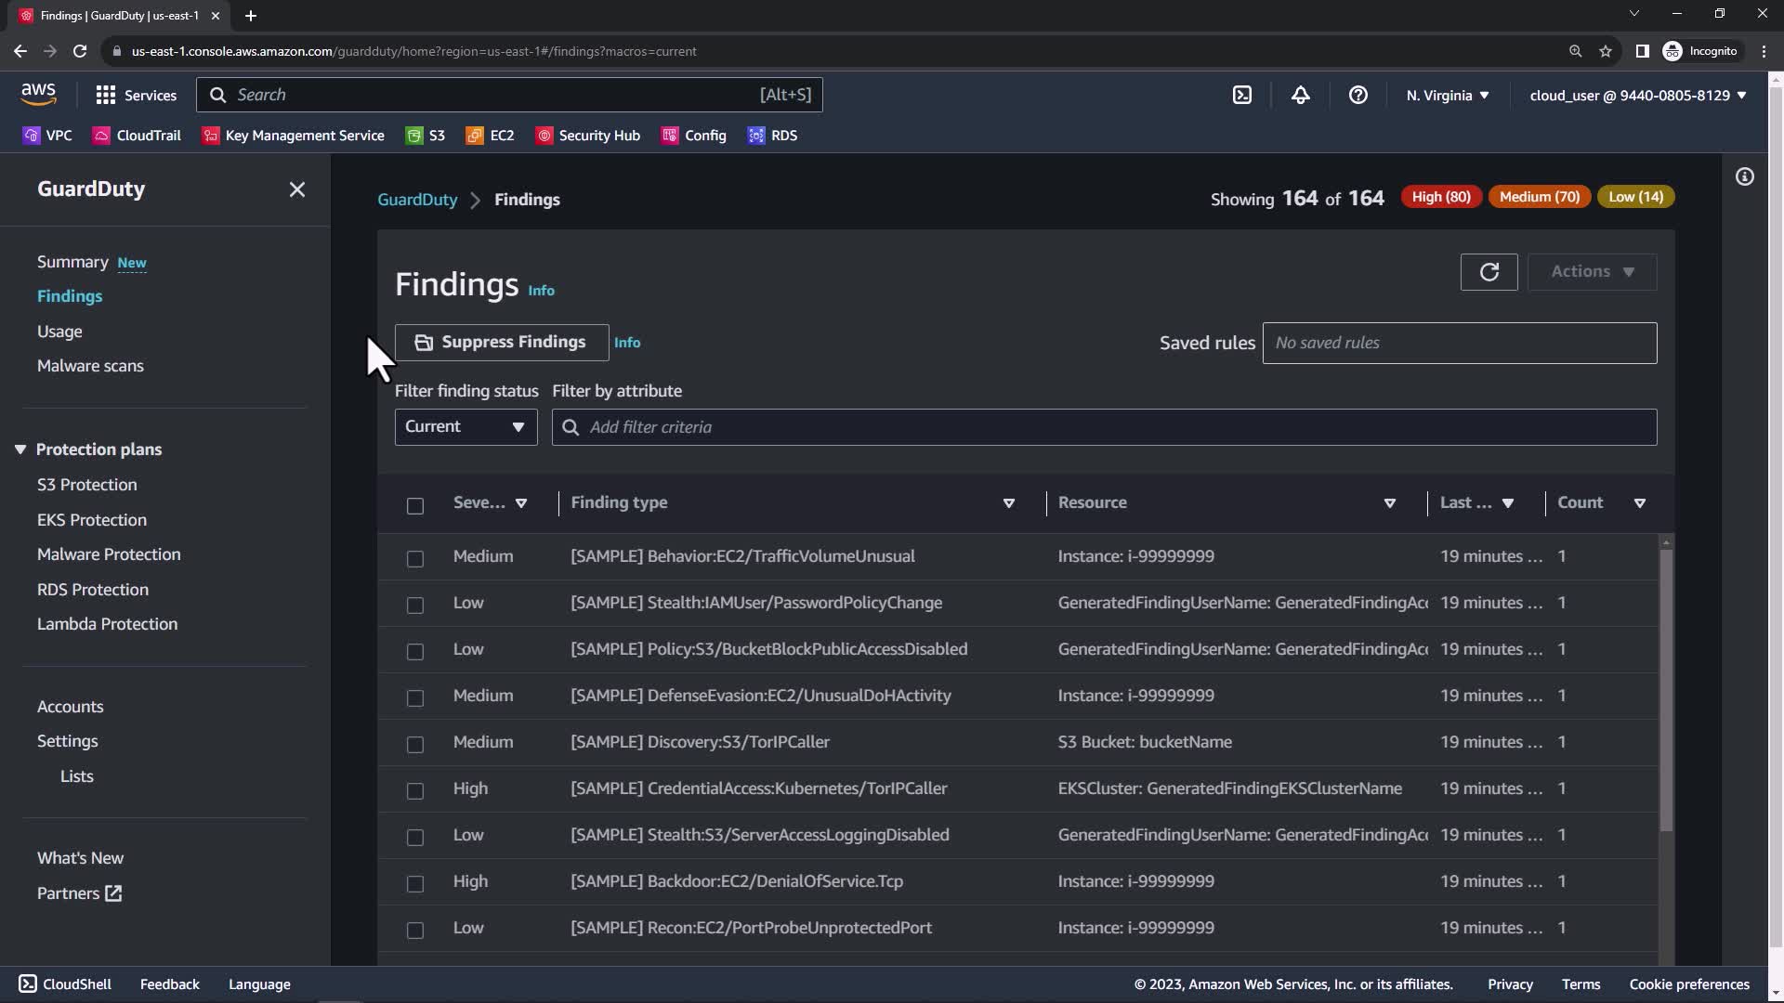Select all findings with header checkbox
This screenshot has height=1003, width=1784.
(x=415, y=505)
